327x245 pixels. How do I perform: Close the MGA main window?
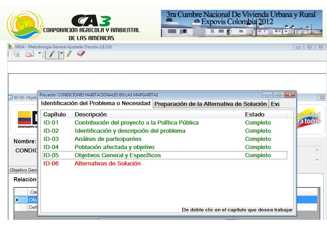click(321, 47)
